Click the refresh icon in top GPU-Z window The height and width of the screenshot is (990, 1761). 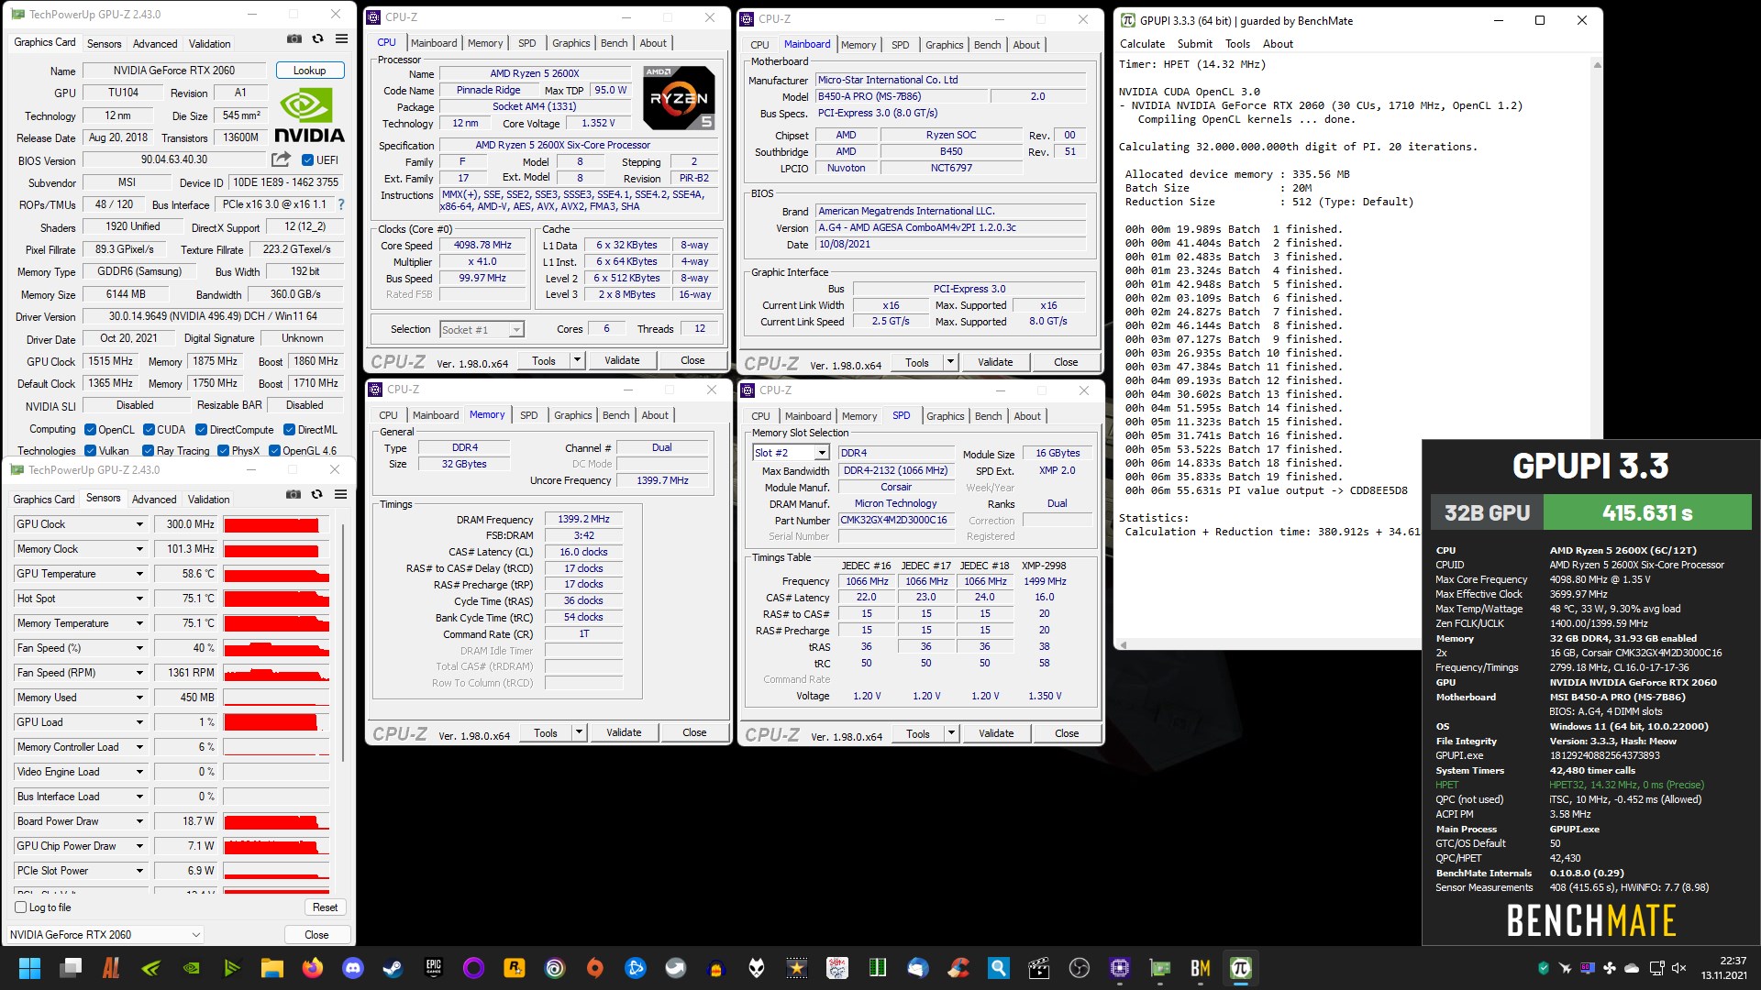pos(317,39)
